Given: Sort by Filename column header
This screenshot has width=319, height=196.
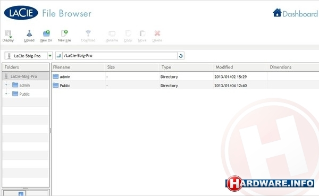Looking at the screenshot, I should pos(78,67).
